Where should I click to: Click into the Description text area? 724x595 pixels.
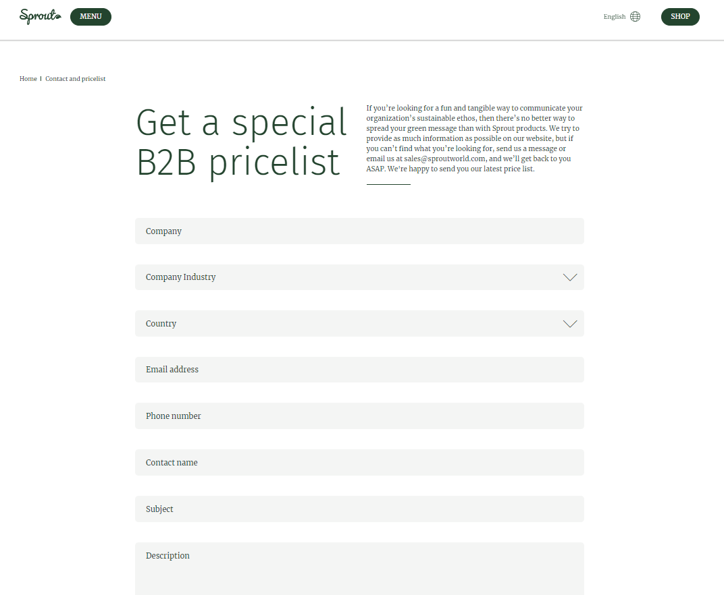pyautogui.click(x=359, y=569)
